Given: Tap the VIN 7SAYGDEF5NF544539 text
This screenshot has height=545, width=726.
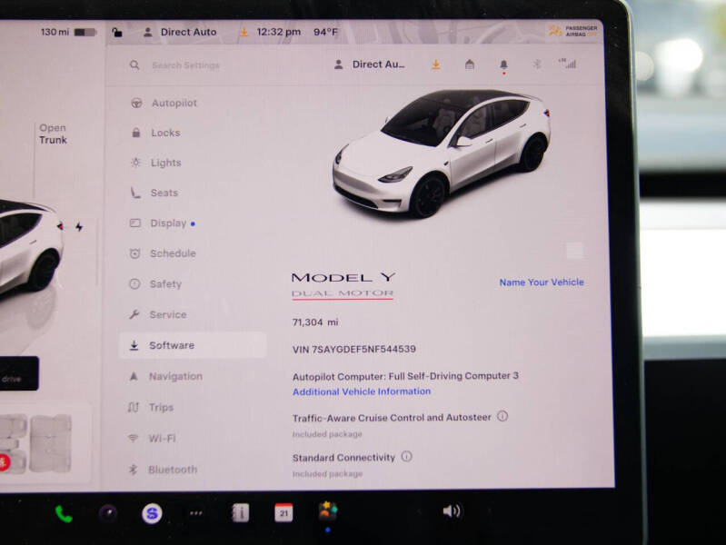Looking at the screenshot, I should click(x=354, y=349).
